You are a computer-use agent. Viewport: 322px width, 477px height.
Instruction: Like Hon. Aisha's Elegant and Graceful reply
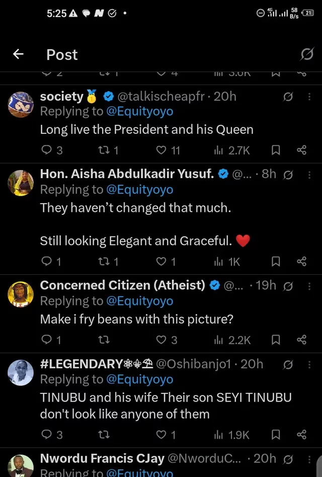coord(161,261)
